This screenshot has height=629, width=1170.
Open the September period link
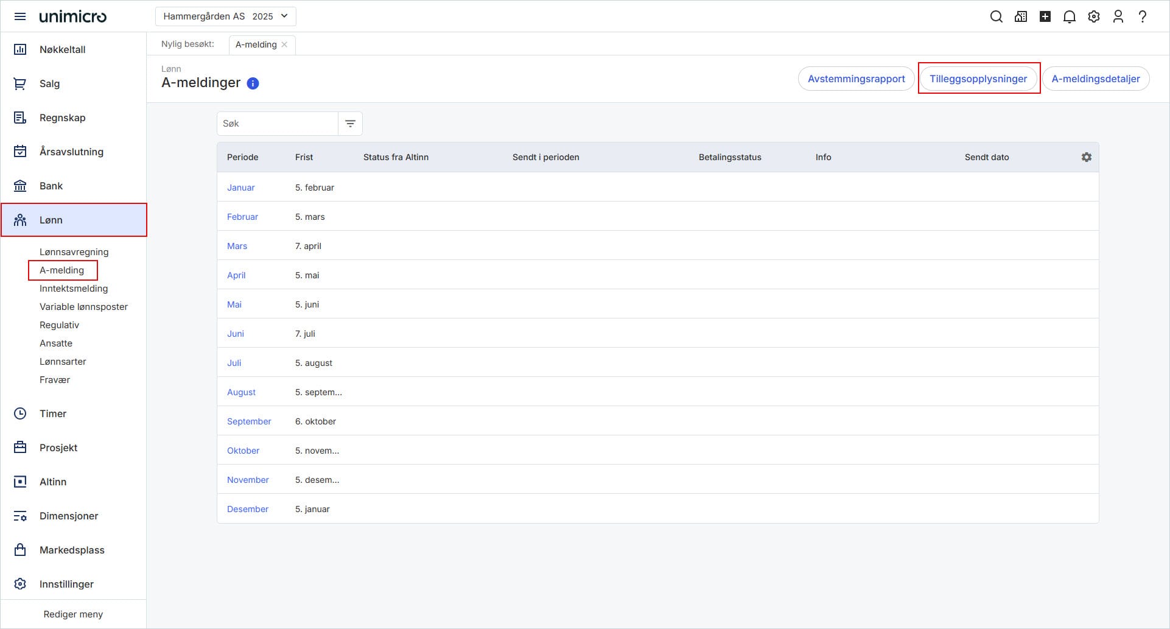click(x=249, y=421)
